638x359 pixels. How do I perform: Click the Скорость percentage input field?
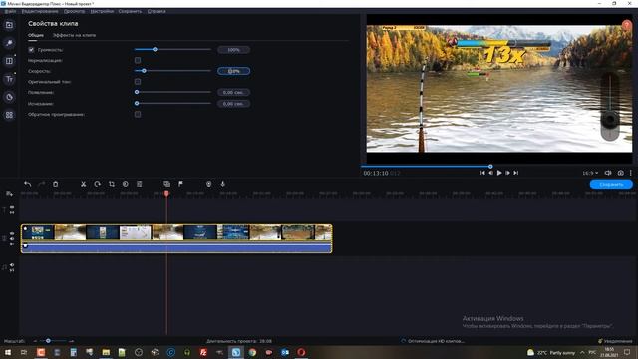[233, 71]
